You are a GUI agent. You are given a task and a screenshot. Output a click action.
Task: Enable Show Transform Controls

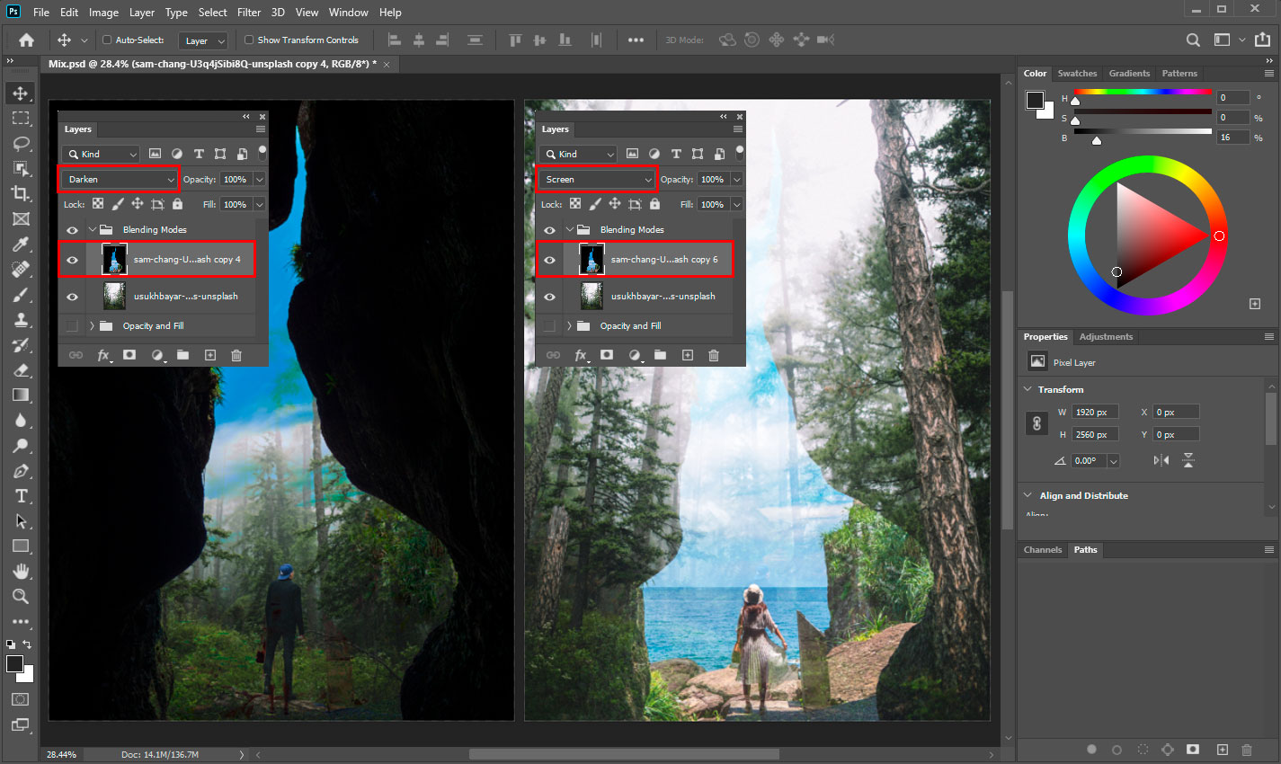(248, 40)
